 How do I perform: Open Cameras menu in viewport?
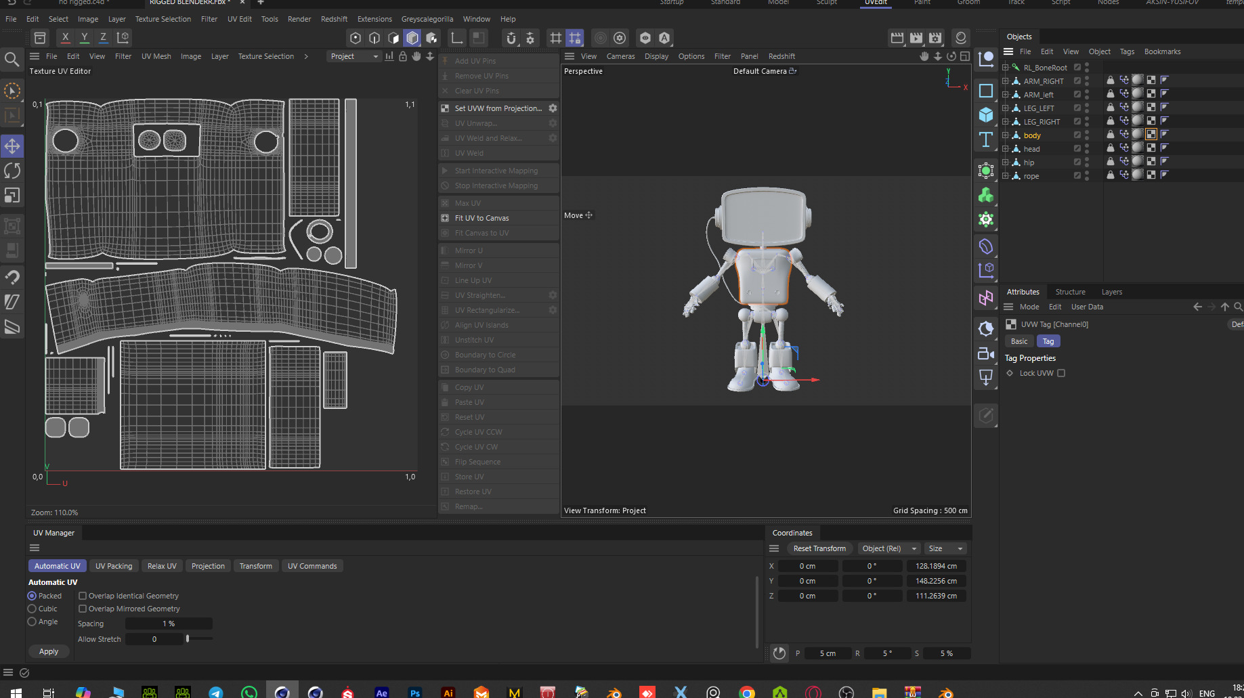pyautogui.click(x=620, y=56)
